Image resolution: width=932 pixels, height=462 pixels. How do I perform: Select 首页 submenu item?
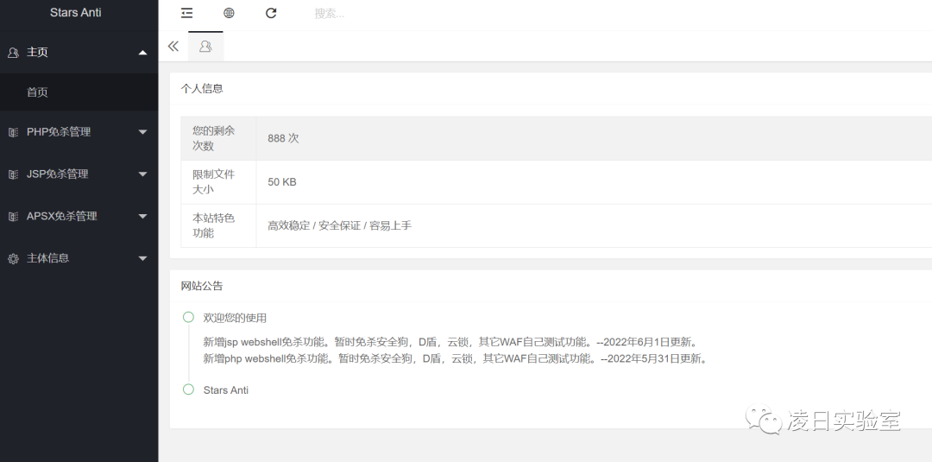tap(79, 92)
